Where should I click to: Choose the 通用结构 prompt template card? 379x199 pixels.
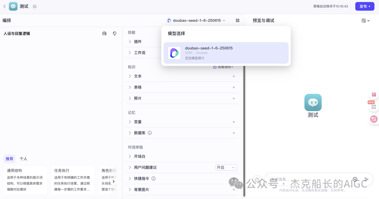pos(26,180)
